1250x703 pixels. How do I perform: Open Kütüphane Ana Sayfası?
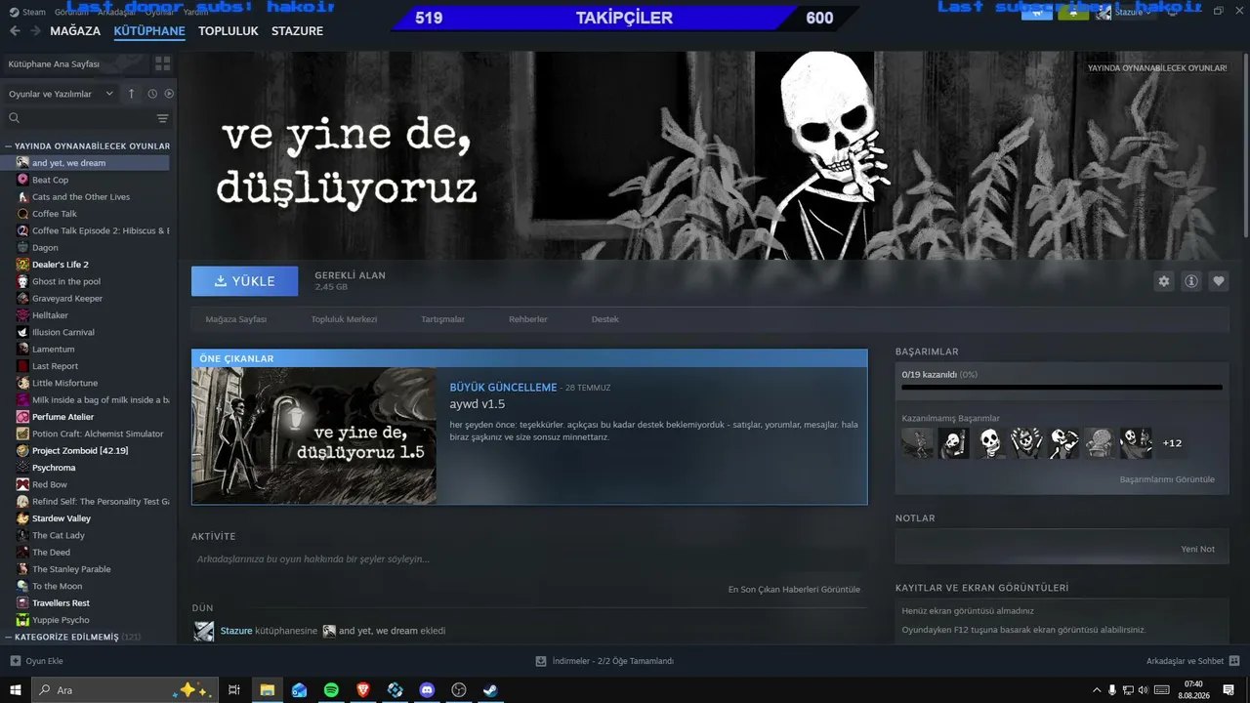(x=76, y=63)
